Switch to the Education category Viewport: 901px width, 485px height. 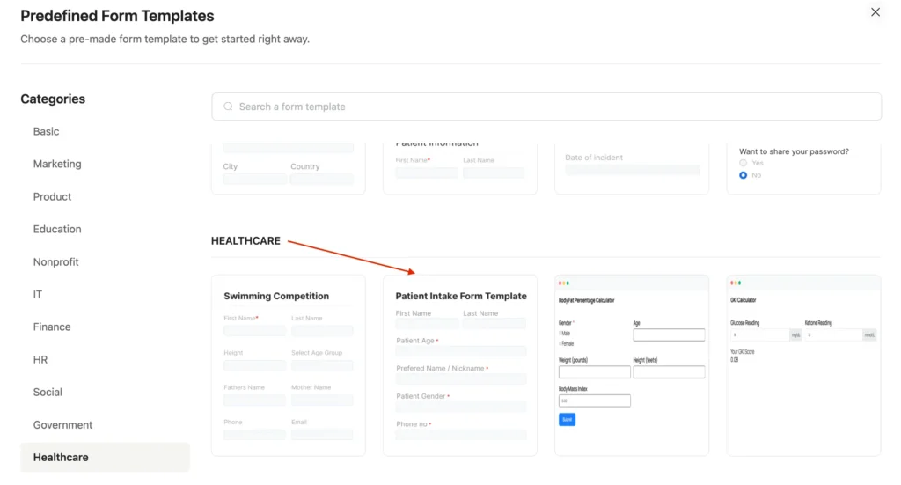point(57,229)
